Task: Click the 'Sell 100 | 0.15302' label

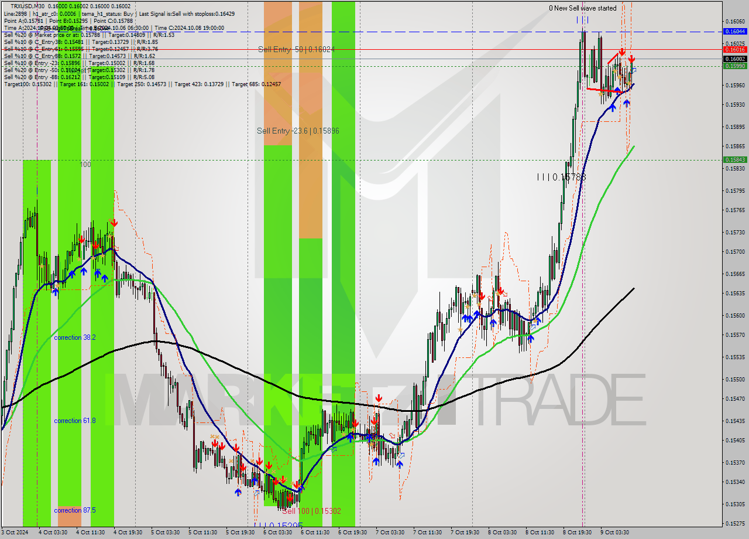Action: [311, 511]
